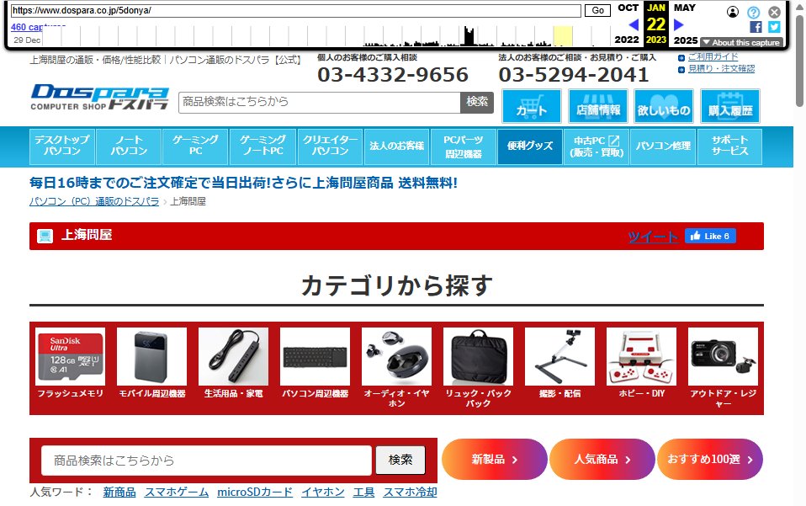Open microSDカード popular keyword link

(254, 493)
